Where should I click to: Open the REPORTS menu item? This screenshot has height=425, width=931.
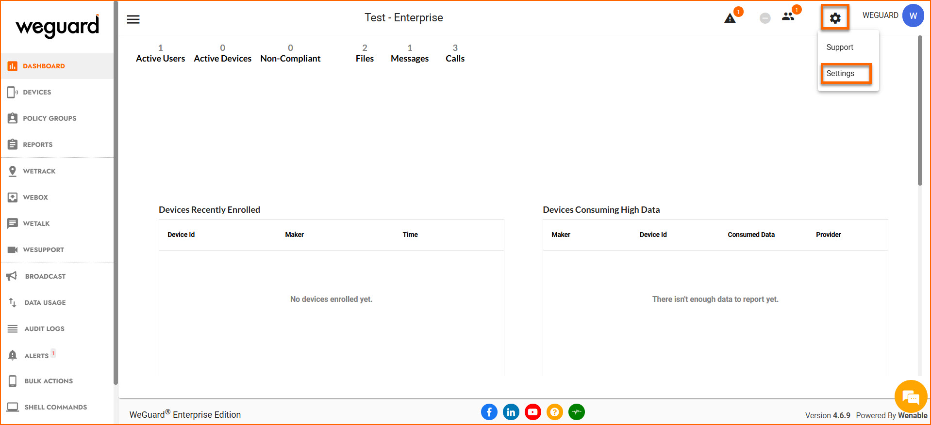tap(57, 144)
